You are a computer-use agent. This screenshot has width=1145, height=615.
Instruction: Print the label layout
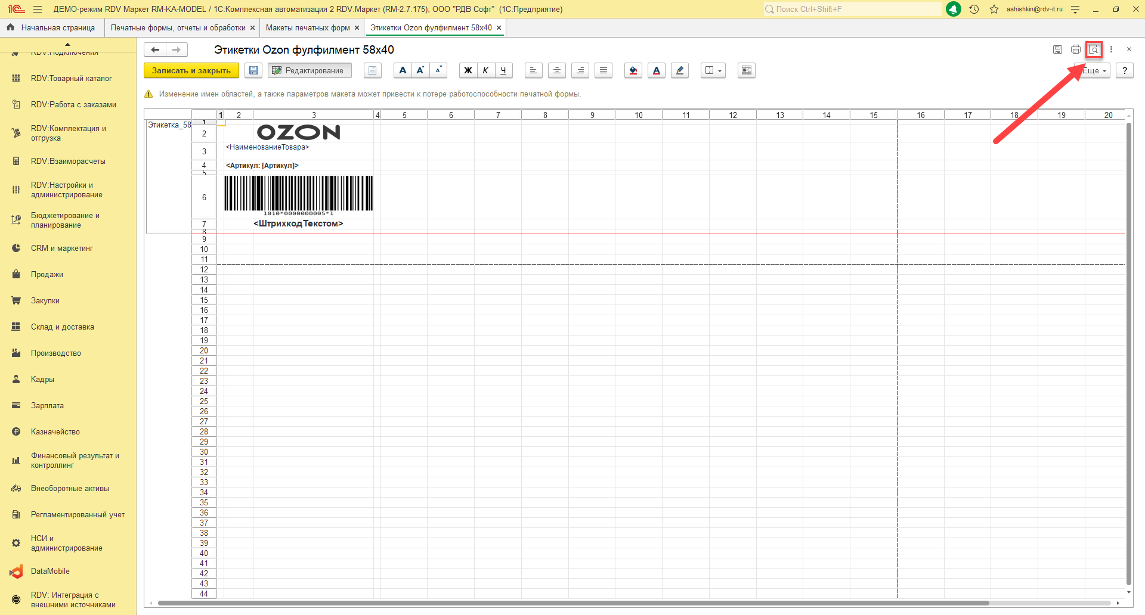coord(1076,49)
